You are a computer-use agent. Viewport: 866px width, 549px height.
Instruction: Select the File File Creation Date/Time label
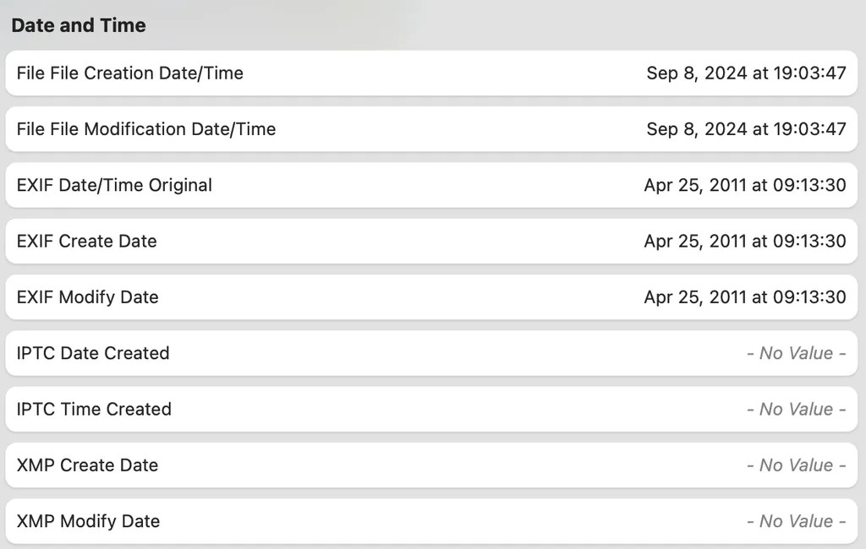130,73
